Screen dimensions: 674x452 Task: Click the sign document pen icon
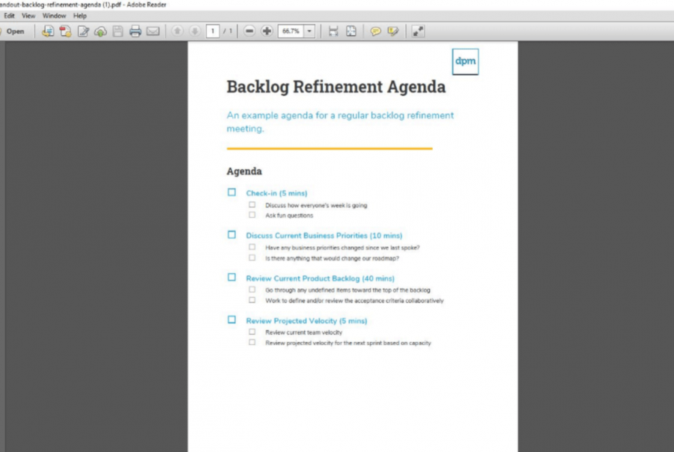(x=83, y=31)
